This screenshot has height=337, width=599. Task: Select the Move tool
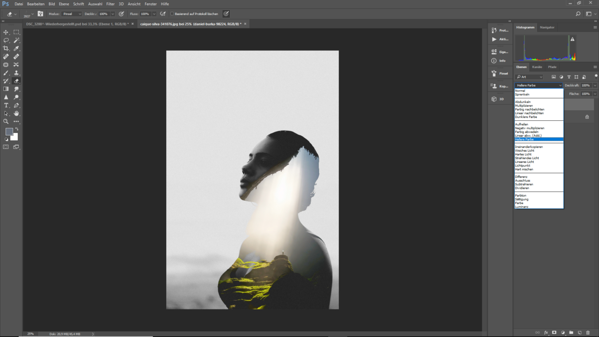pos(6,32)
